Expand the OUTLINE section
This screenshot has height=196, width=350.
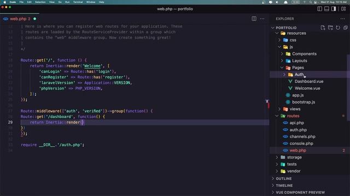273,179
